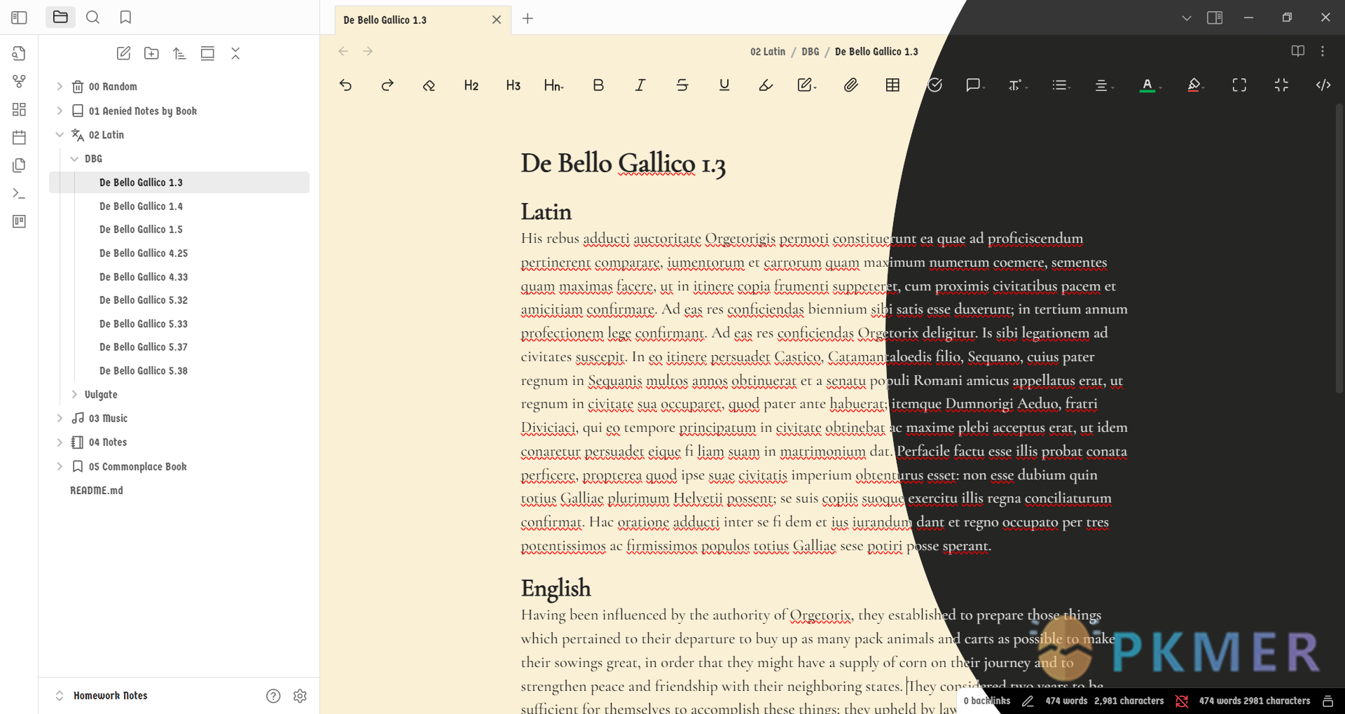Toggle source code mode
The height and width of the screenshot is (714, 1345).
(x=1323, y=85)
